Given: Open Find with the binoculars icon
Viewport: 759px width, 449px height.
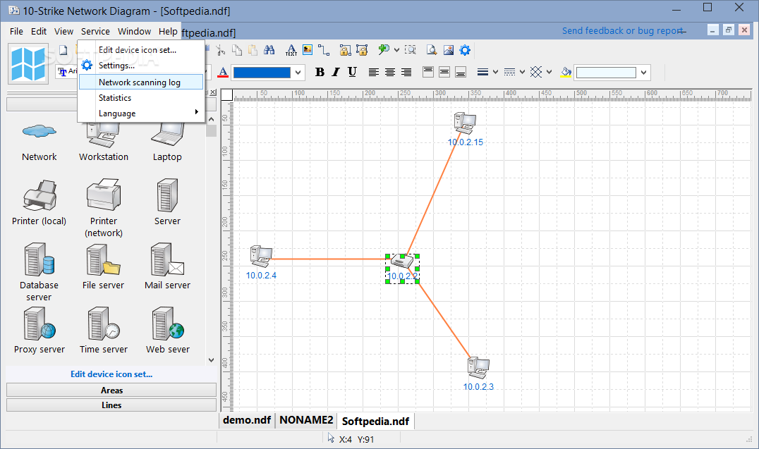Looking at the screenshot, I should [x=269, y=50].
